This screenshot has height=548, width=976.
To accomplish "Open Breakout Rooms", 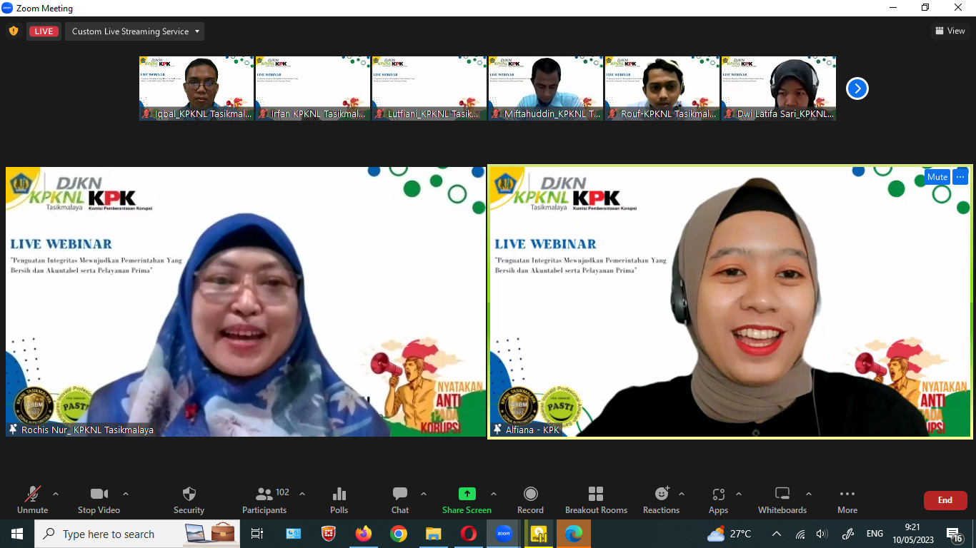I will click(x=596, y=499).
